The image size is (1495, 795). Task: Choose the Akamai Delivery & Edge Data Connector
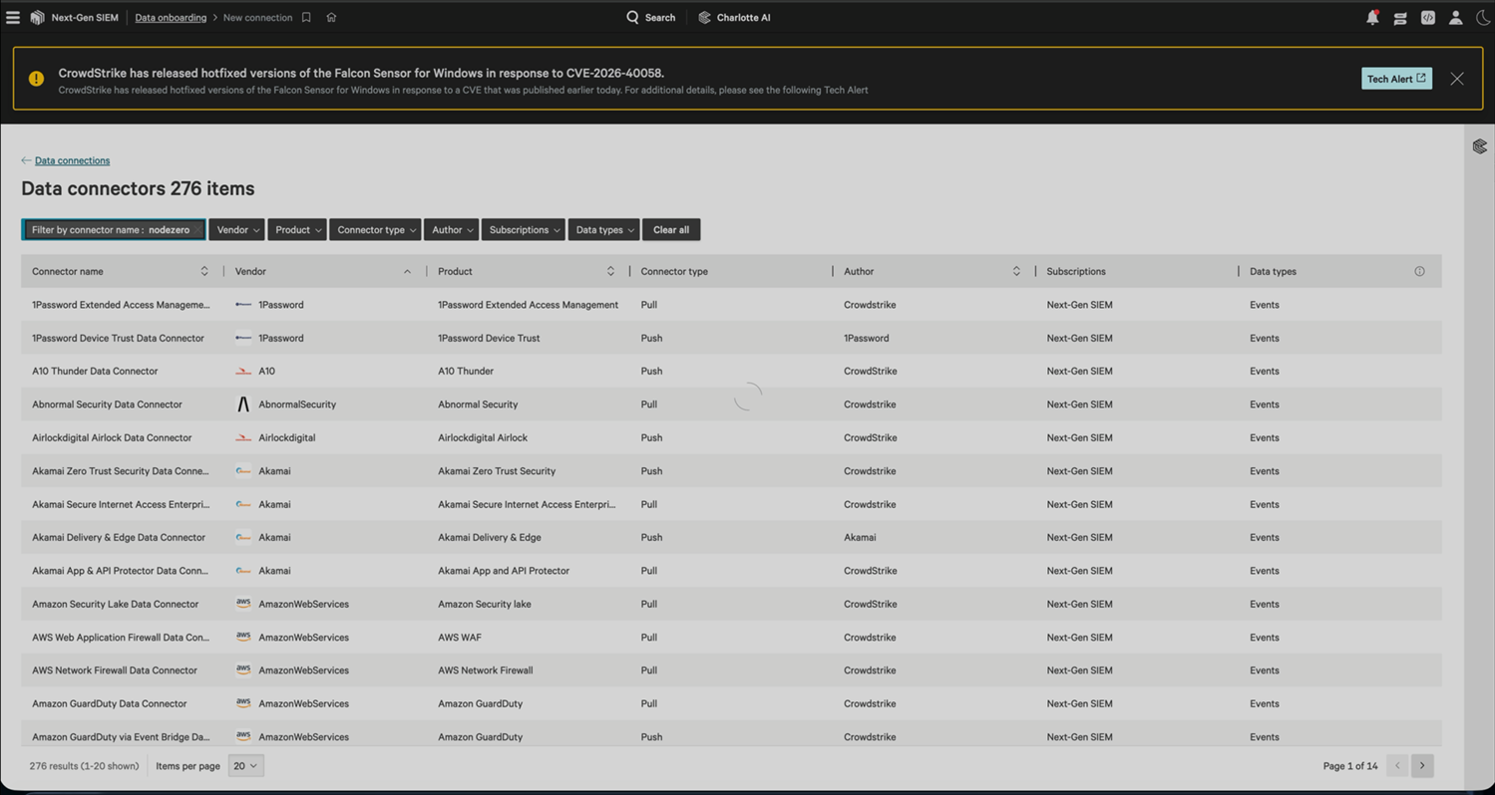click(731, 537)
